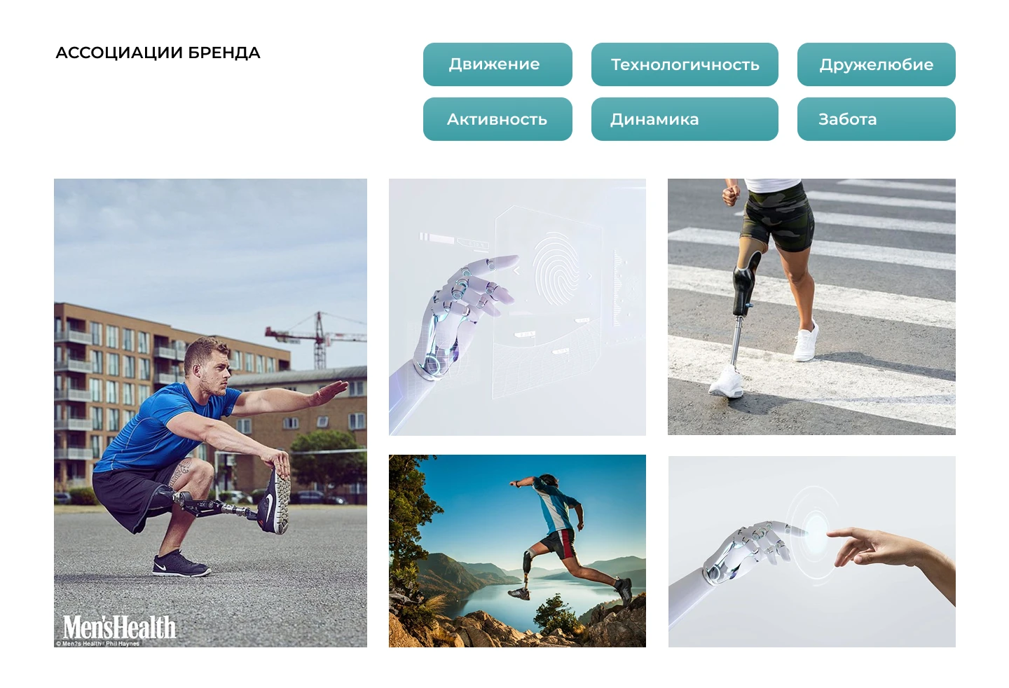
Task: Select the Активность tag
Action: (x=497, y=119)
